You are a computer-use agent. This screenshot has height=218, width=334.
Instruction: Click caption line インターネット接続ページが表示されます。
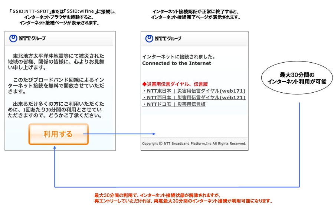(59, 23)
